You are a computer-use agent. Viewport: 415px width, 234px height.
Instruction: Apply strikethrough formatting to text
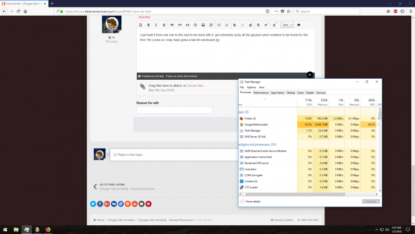[x=258, y=25]
